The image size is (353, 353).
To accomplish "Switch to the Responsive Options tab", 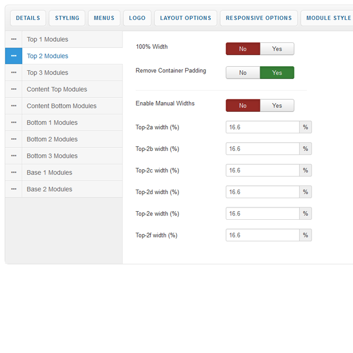I will [x=258, y=18].
